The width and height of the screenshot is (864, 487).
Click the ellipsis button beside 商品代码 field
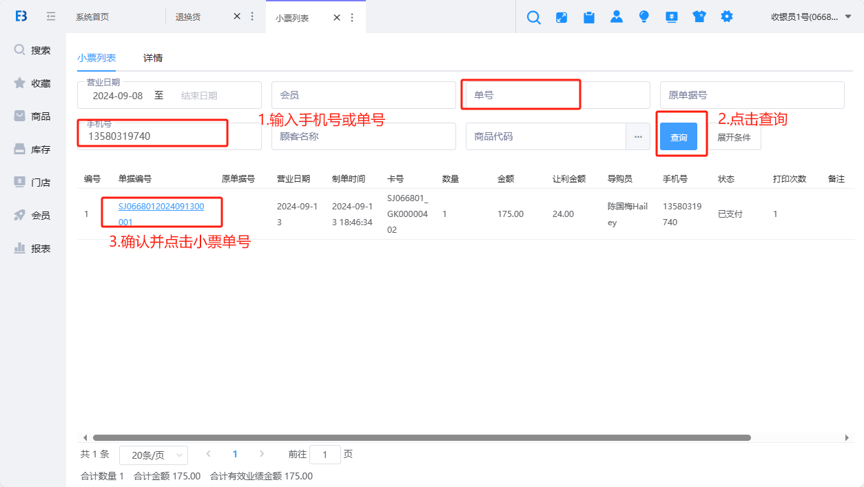(637, 136)
